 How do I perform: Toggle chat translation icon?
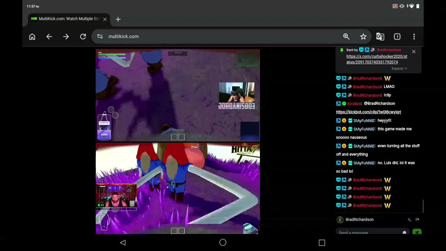click(409, 220)
